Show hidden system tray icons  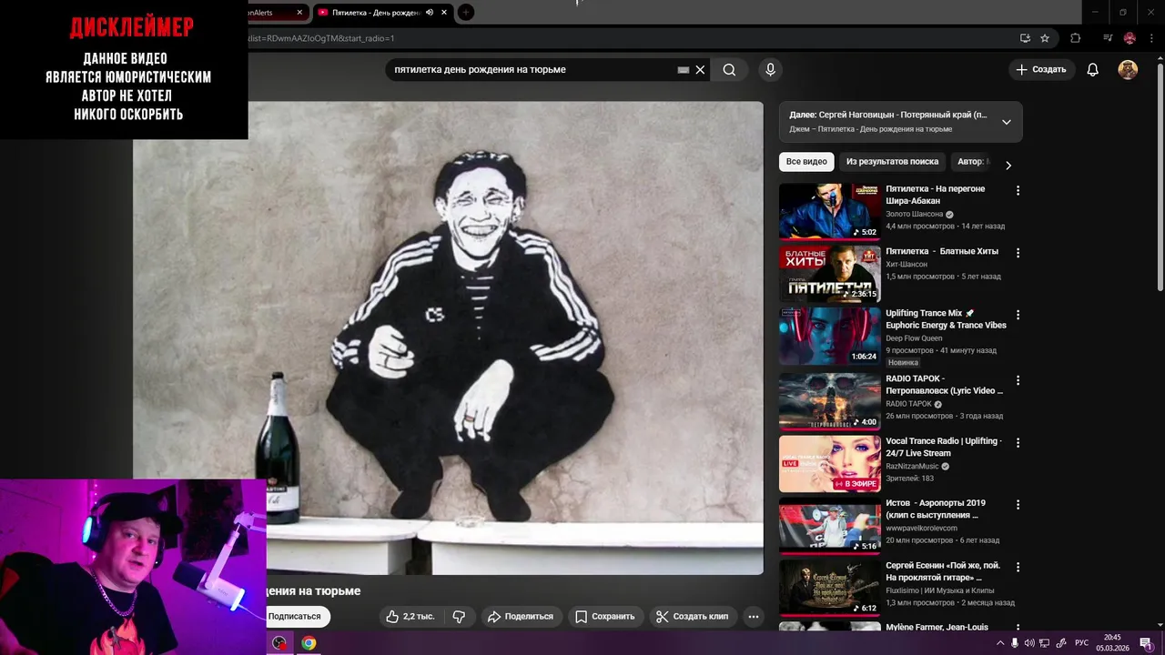[x=999, y=643]
